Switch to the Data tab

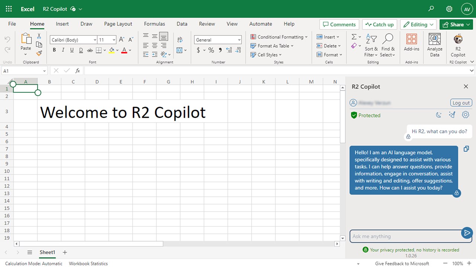182,24
